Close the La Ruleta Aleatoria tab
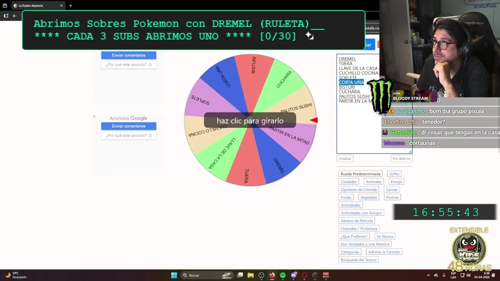This screenshot has width=500, height=281. click(61, 5)
